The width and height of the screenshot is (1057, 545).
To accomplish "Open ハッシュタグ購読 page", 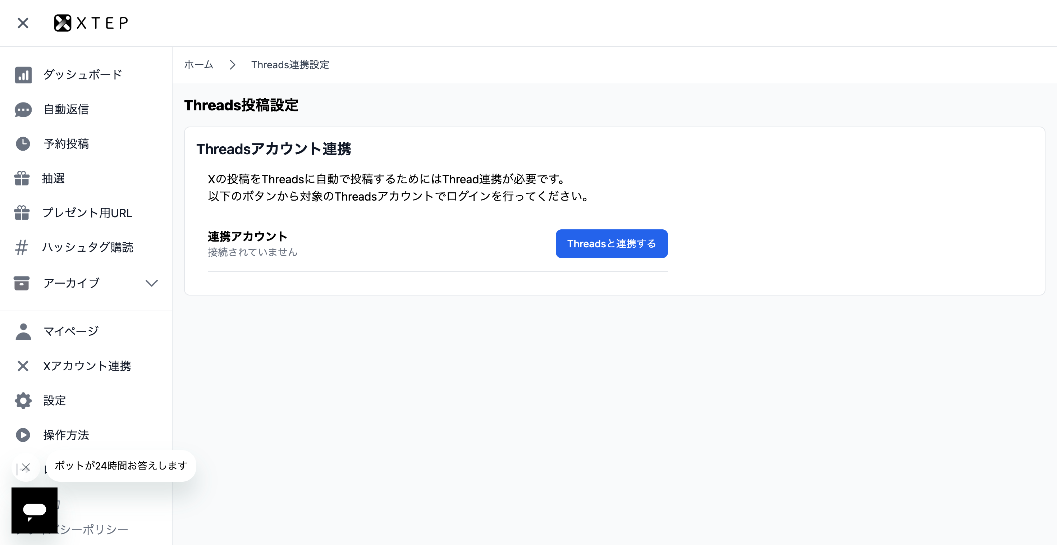I will point(88,247).
